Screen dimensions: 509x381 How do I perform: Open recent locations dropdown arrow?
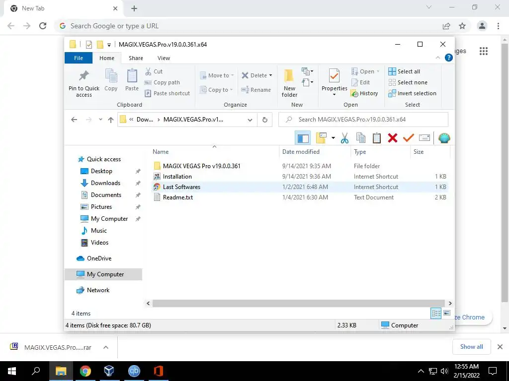pyautogui.click(x=100, y=120)
